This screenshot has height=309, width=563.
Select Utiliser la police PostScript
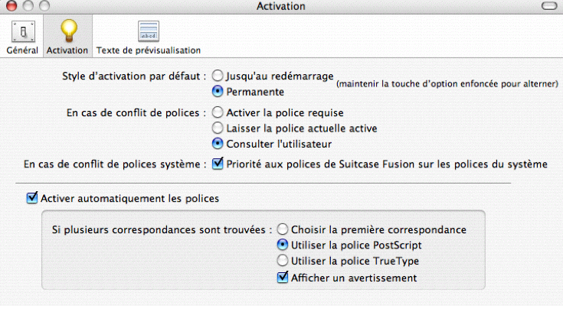click(282, 245)
